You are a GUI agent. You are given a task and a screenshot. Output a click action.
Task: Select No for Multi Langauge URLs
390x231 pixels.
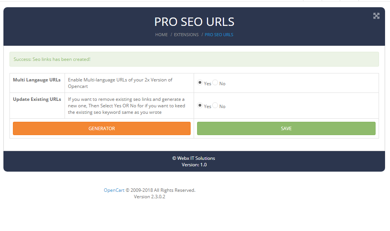click(x=215, y=82)
